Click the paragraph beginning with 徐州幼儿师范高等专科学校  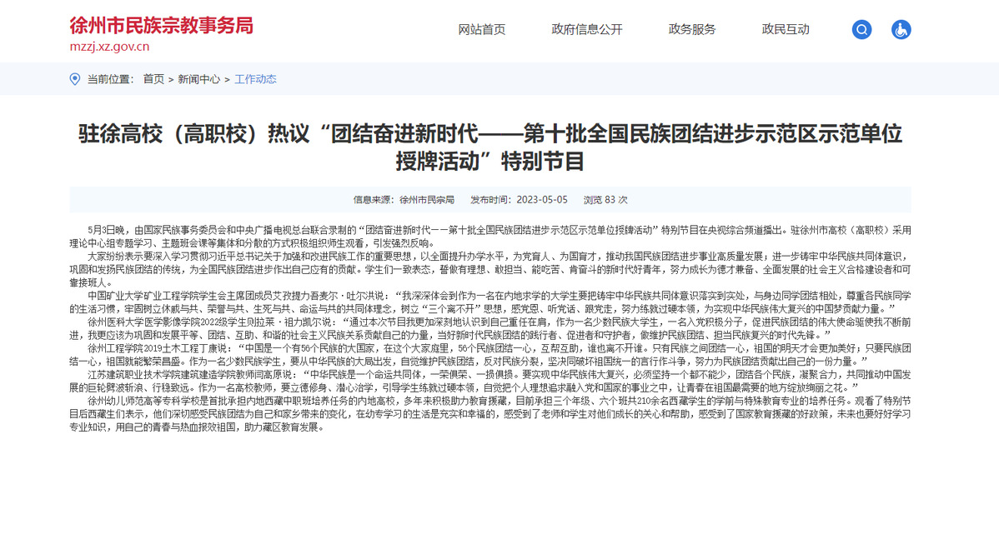coord(490,414)
